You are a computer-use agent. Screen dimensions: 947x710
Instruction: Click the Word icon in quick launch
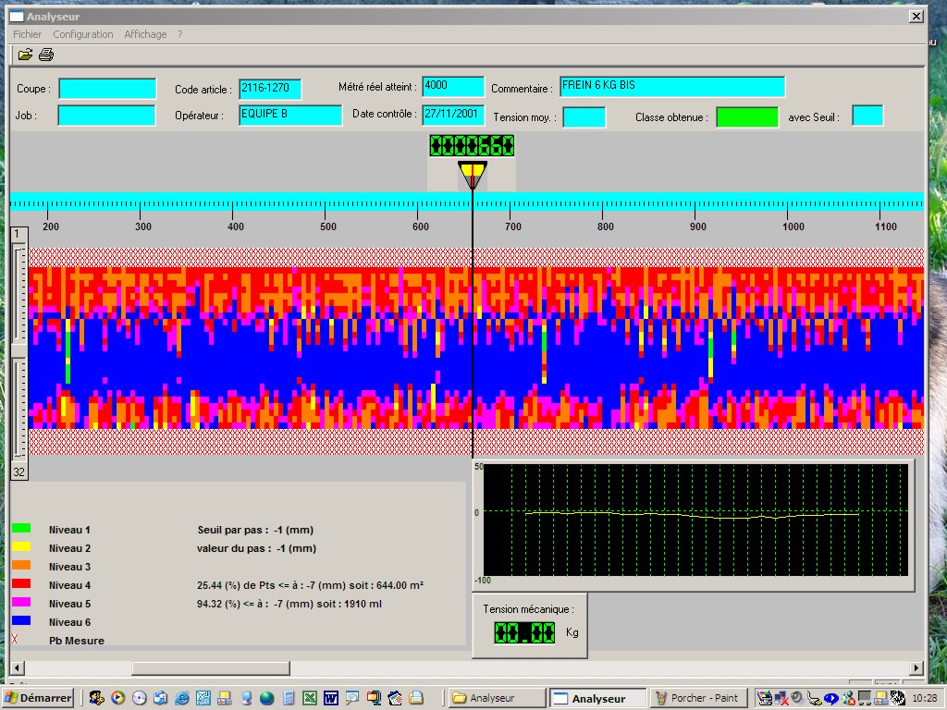331,698
